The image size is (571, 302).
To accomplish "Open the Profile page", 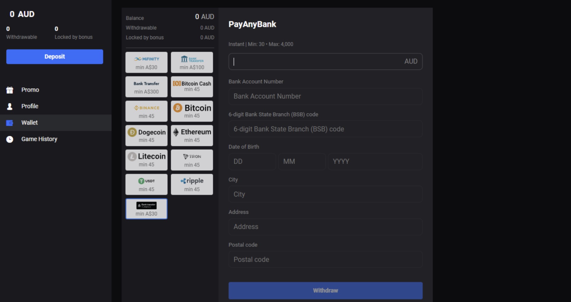I will 30,106.
